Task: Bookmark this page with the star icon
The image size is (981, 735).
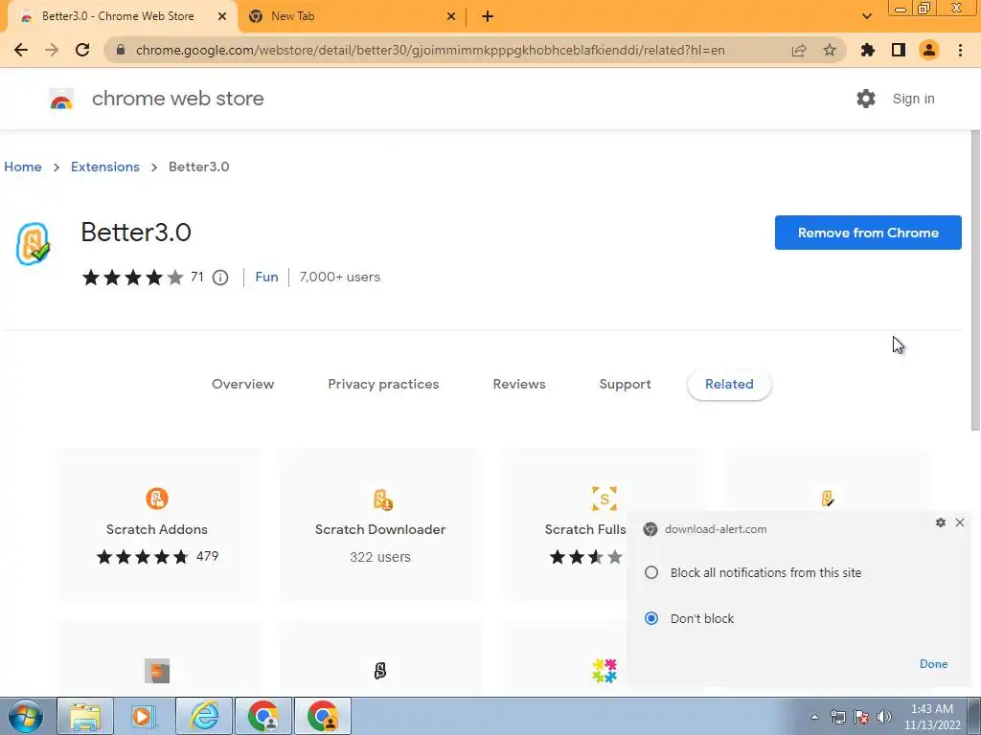Action: [x=830, y=50]
